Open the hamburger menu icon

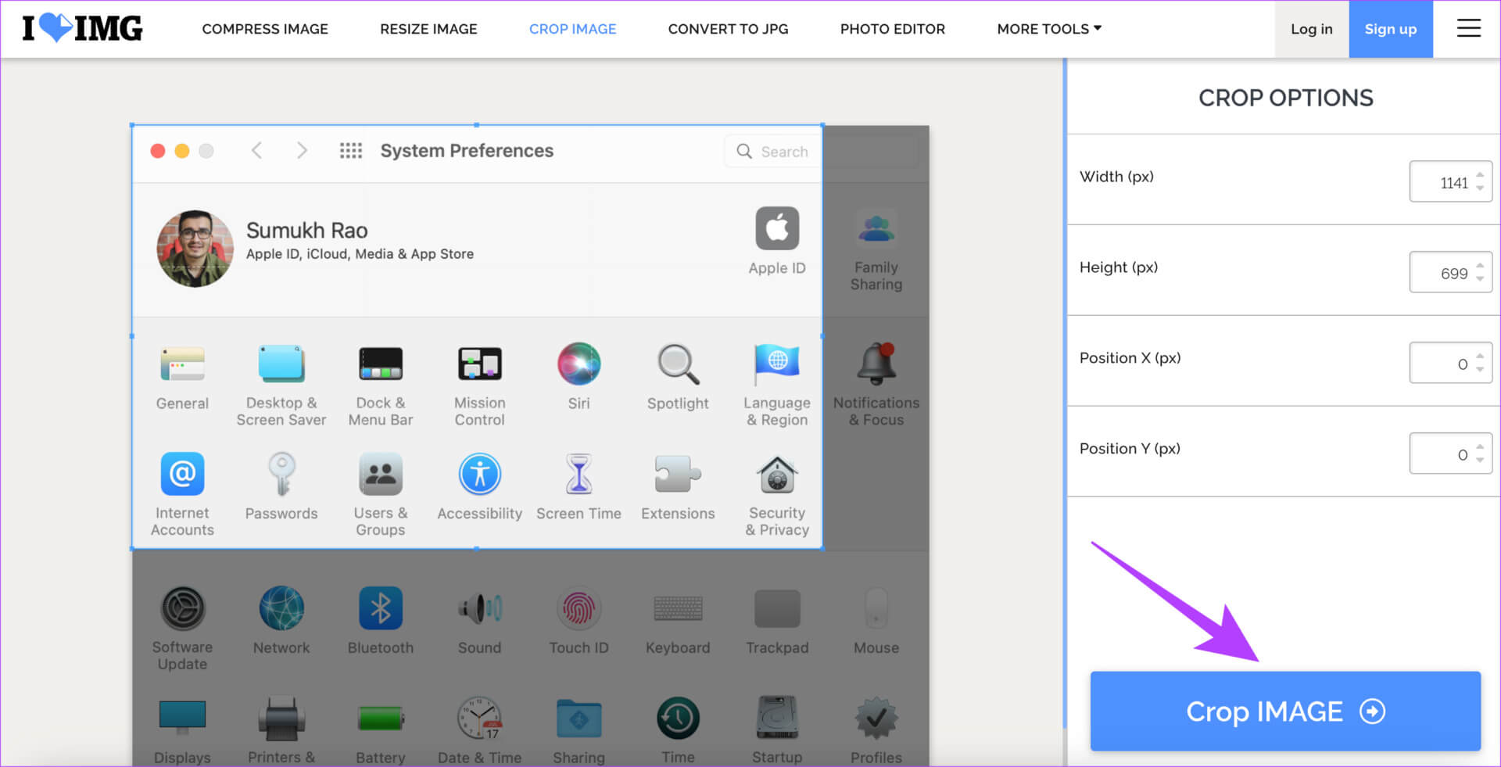1468,28
